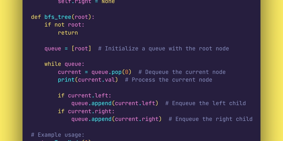Click 'current.val' inside the print call
283x141 pixels.
click(x=97, y=80)
